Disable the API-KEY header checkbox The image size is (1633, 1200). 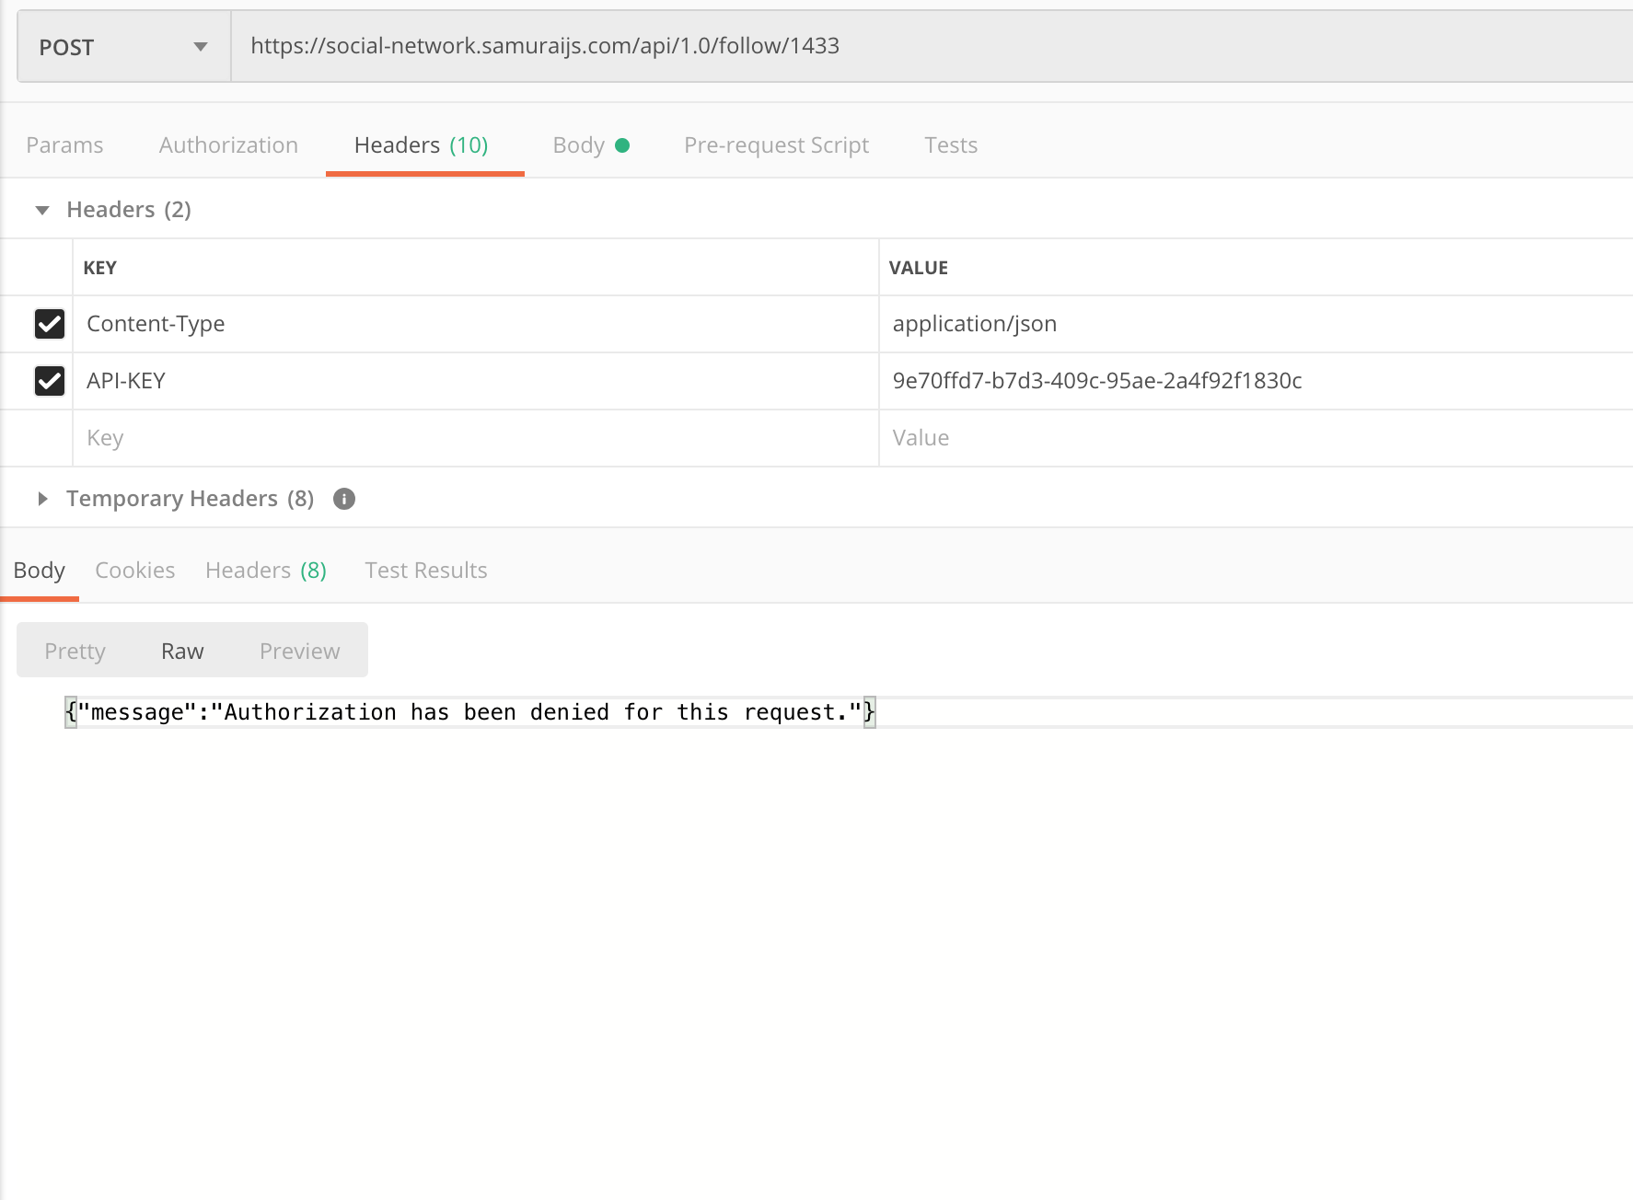(x=50, y=381)
